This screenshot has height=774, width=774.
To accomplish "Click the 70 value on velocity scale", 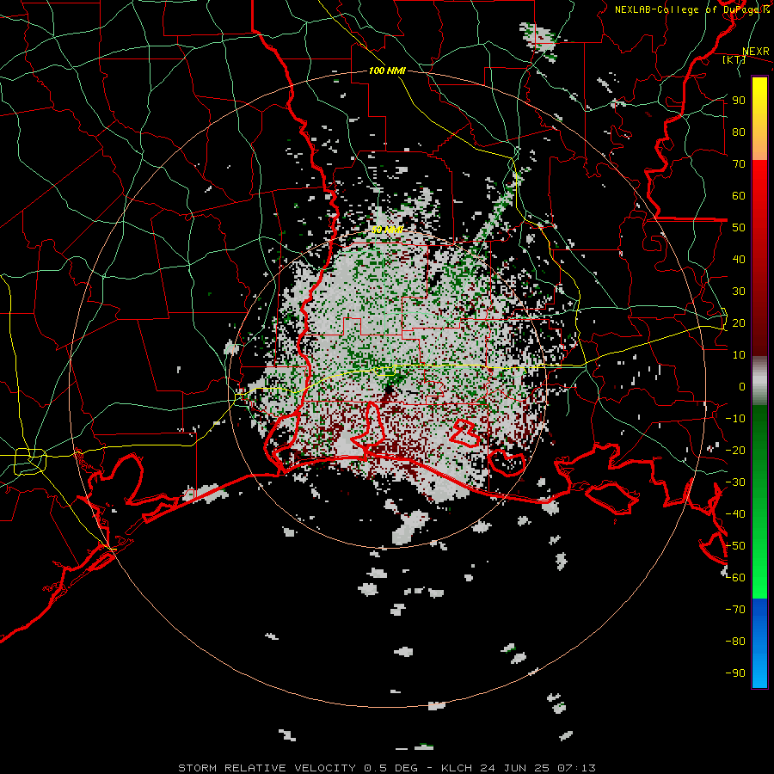I will (x=739, y=164).
